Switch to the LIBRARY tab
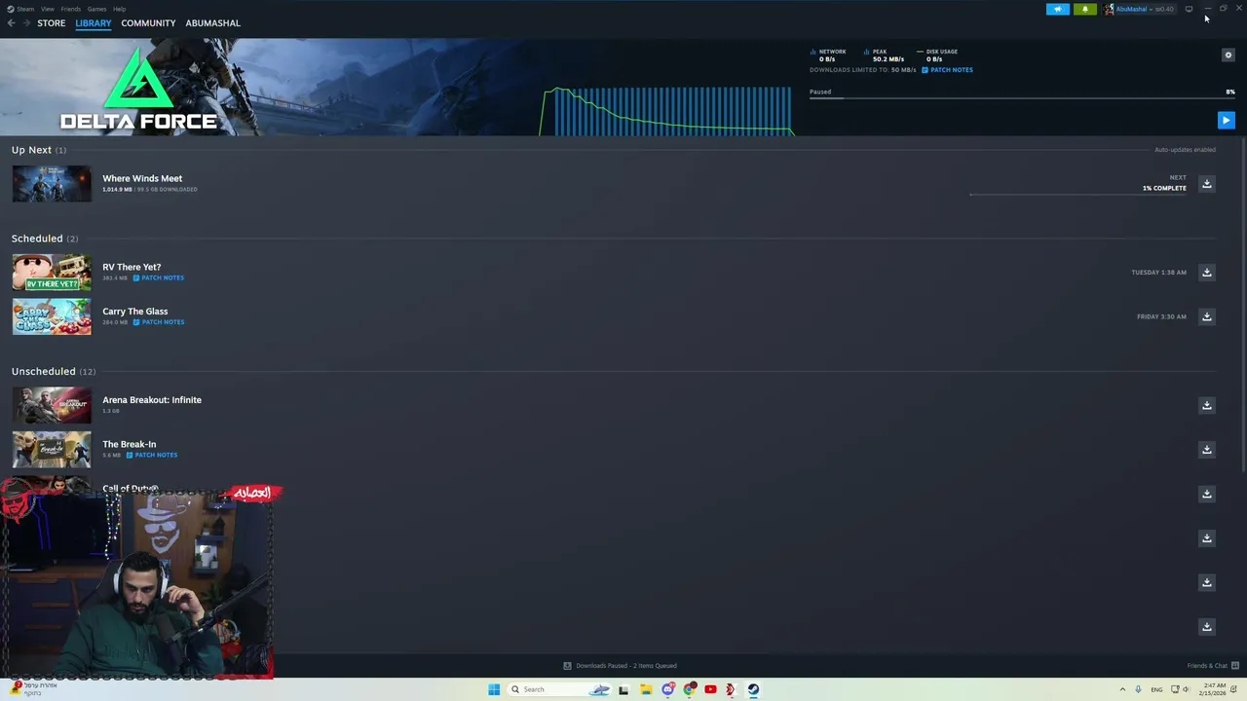The height and width of the screenshot is (701, 1247). pyautogui.click(x=94, y=22)
